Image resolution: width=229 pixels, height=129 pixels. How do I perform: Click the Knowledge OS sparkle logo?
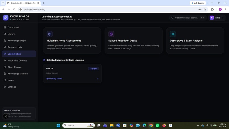point(6,18)
